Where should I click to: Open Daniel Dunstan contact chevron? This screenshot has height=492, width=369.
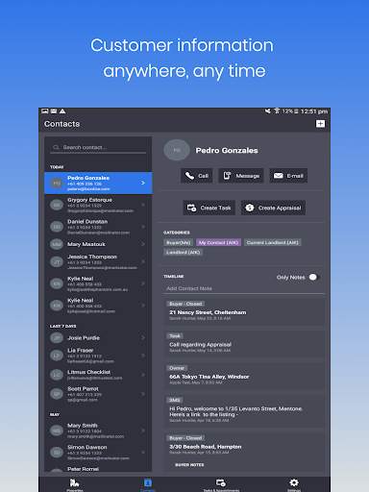click(x=143, y=227)
